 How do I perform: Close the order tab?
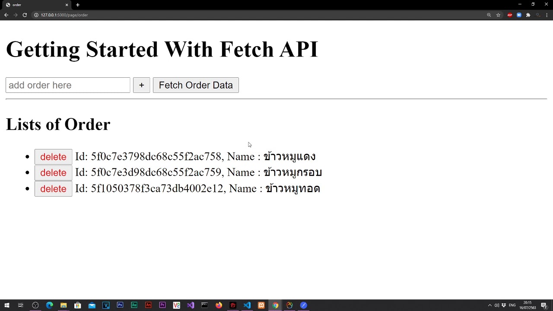point(67,5)
